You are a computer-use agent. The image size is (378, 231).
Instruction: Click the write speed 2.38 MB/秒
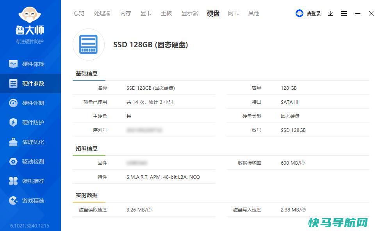tap(293, 210)
